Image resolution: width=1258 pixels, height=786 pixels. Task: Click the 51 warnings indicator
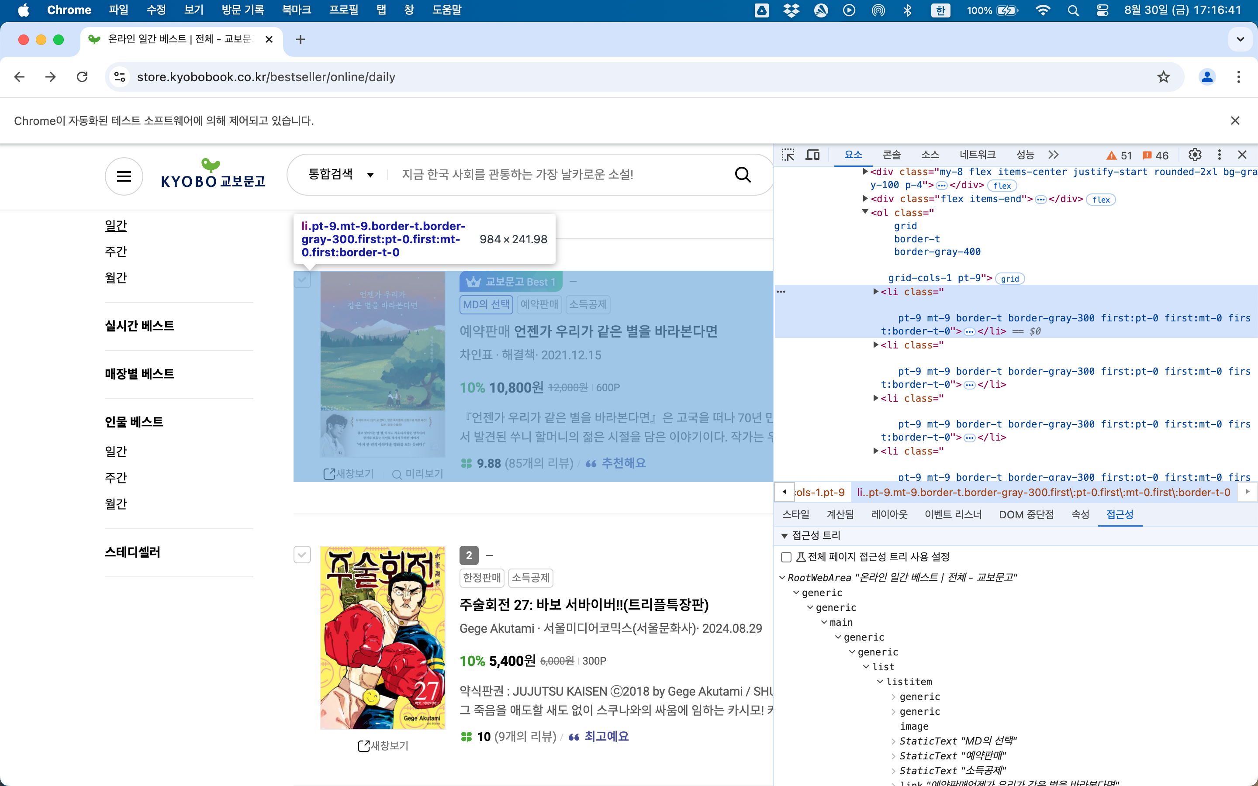pyautogui.click(x=1119, y=155)
